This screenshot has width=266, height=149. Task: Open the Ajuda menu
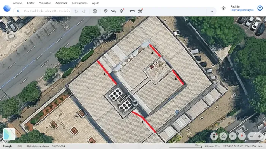coord(96,3)
